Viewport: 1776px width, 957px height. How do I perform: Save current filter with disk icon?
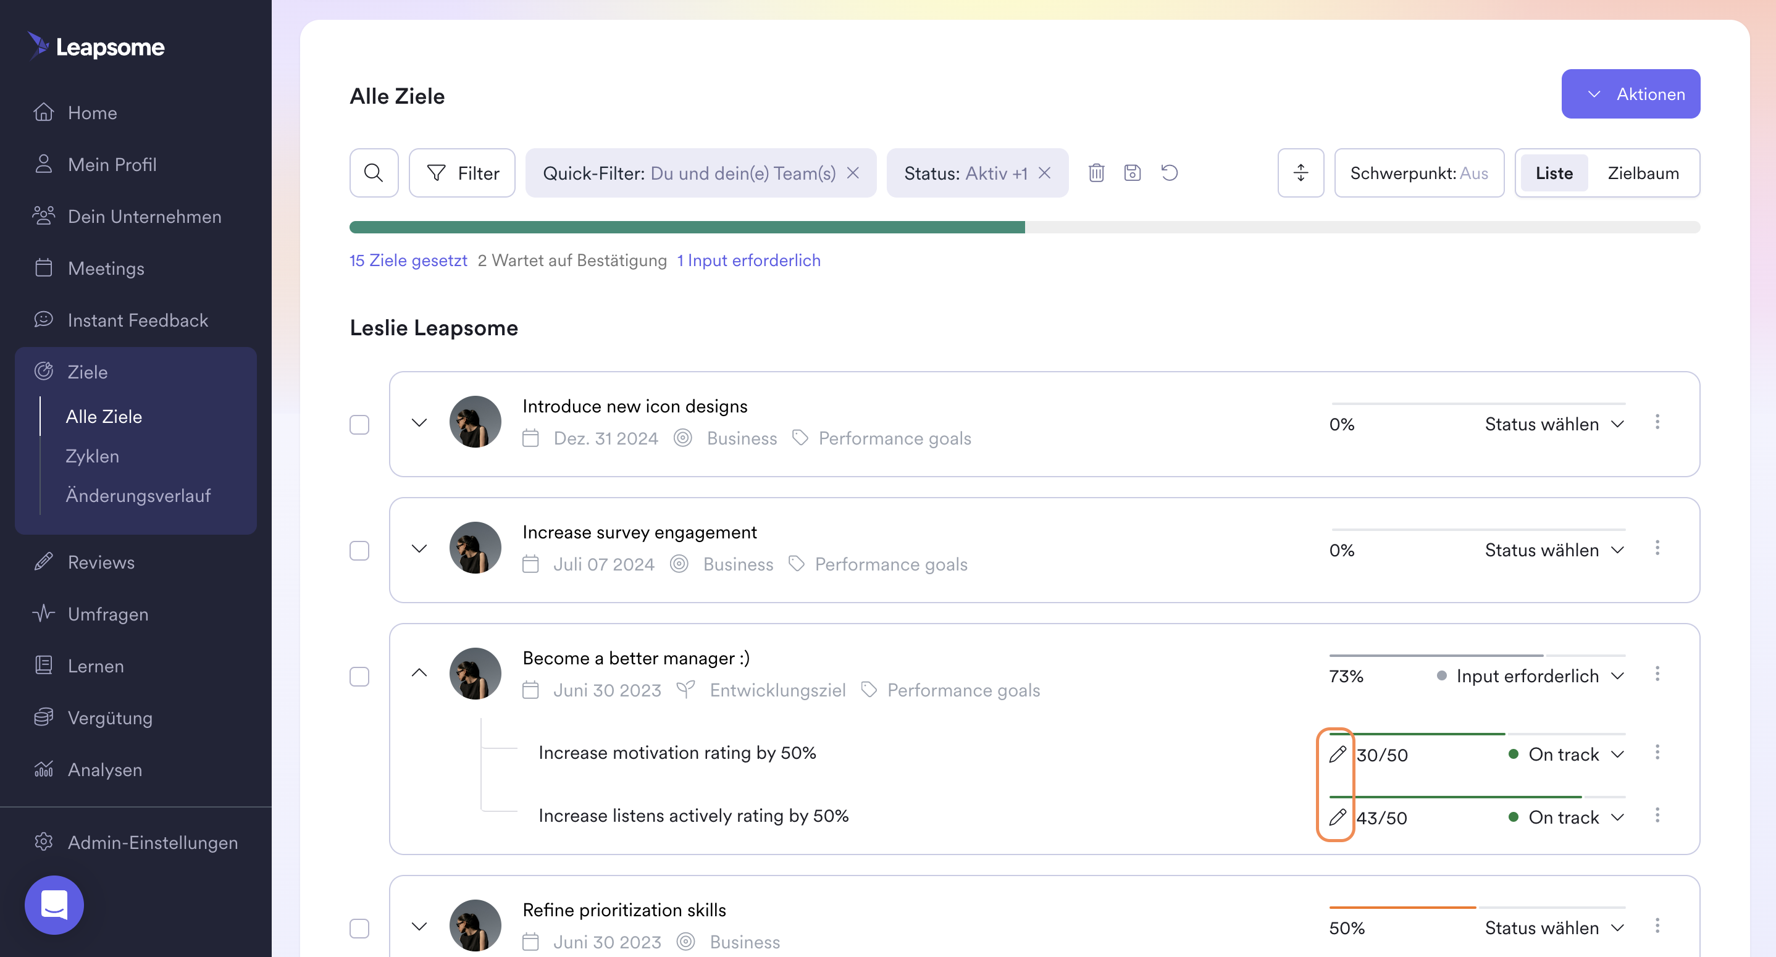click(1132, 173)
